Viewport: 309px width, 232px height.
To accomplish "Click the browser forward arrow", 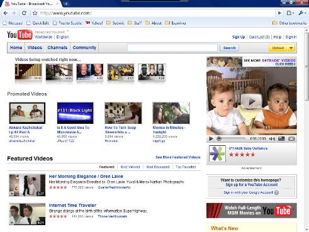I will pos(14,13).
